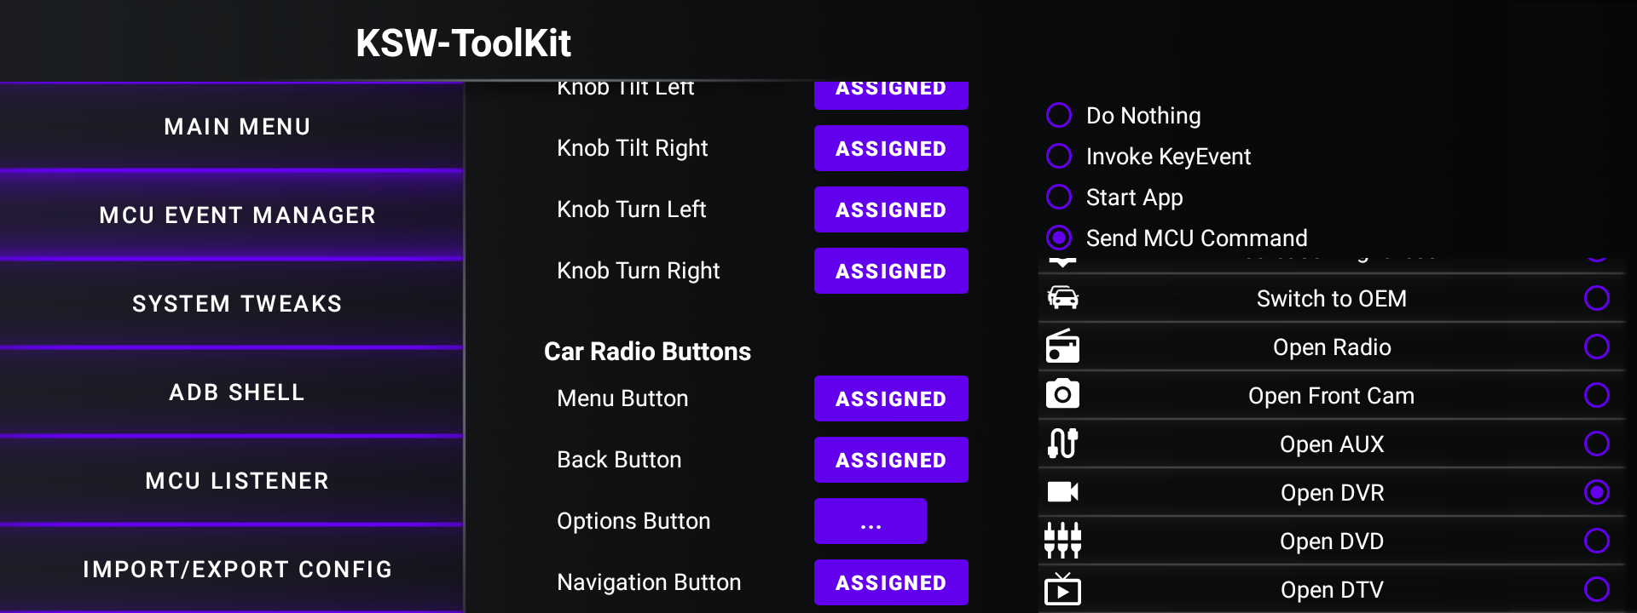Click the mixer sliders icon beside Open DVD
The image size is (1637, 613).
coord(1062,540)
